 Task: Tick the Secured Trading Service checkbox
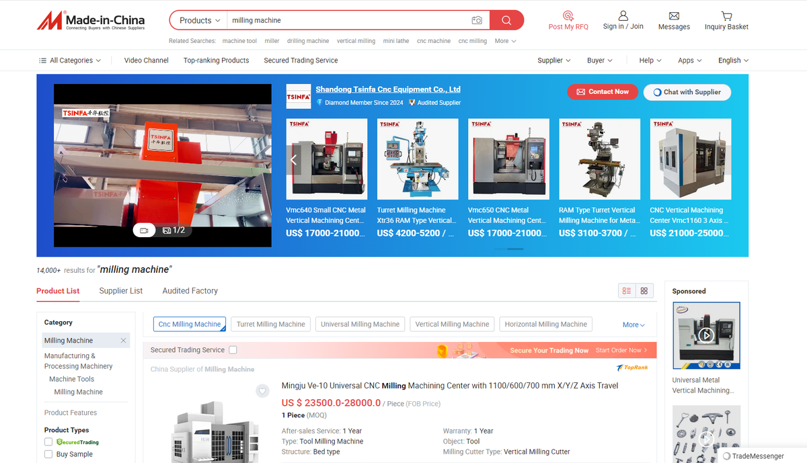[233, 350]
